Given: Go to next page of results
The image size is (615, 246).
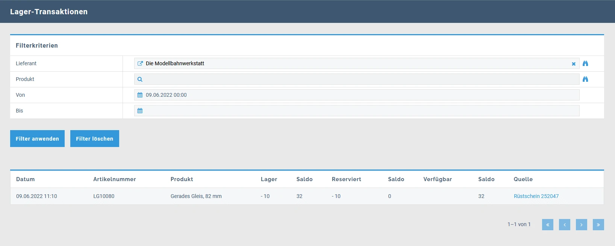Looking at the screenshot, I should (582, 225).
